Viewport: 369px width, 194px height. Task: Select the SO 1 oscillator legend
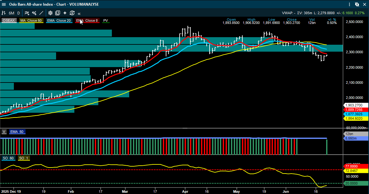click(24, 158)
